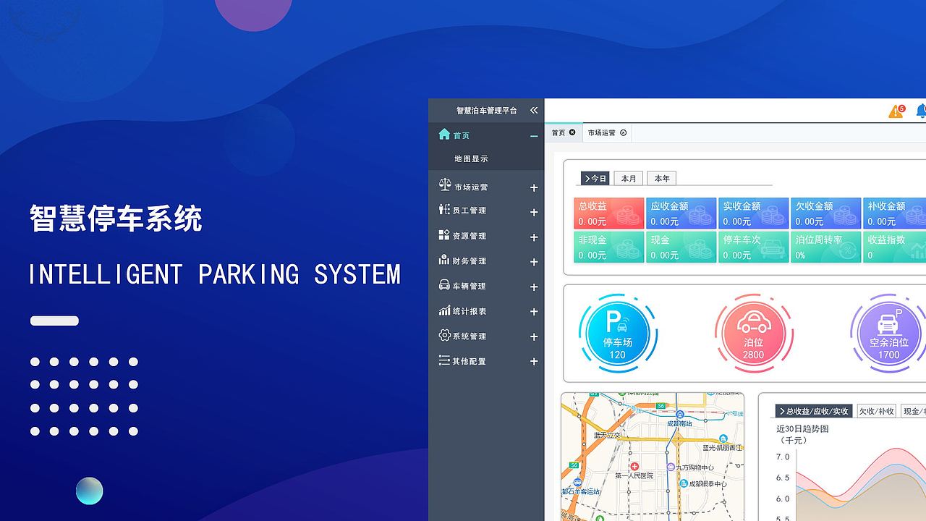
Task: Click the bar graph icon for 统计报表
Action: click(x=444, y=310)
